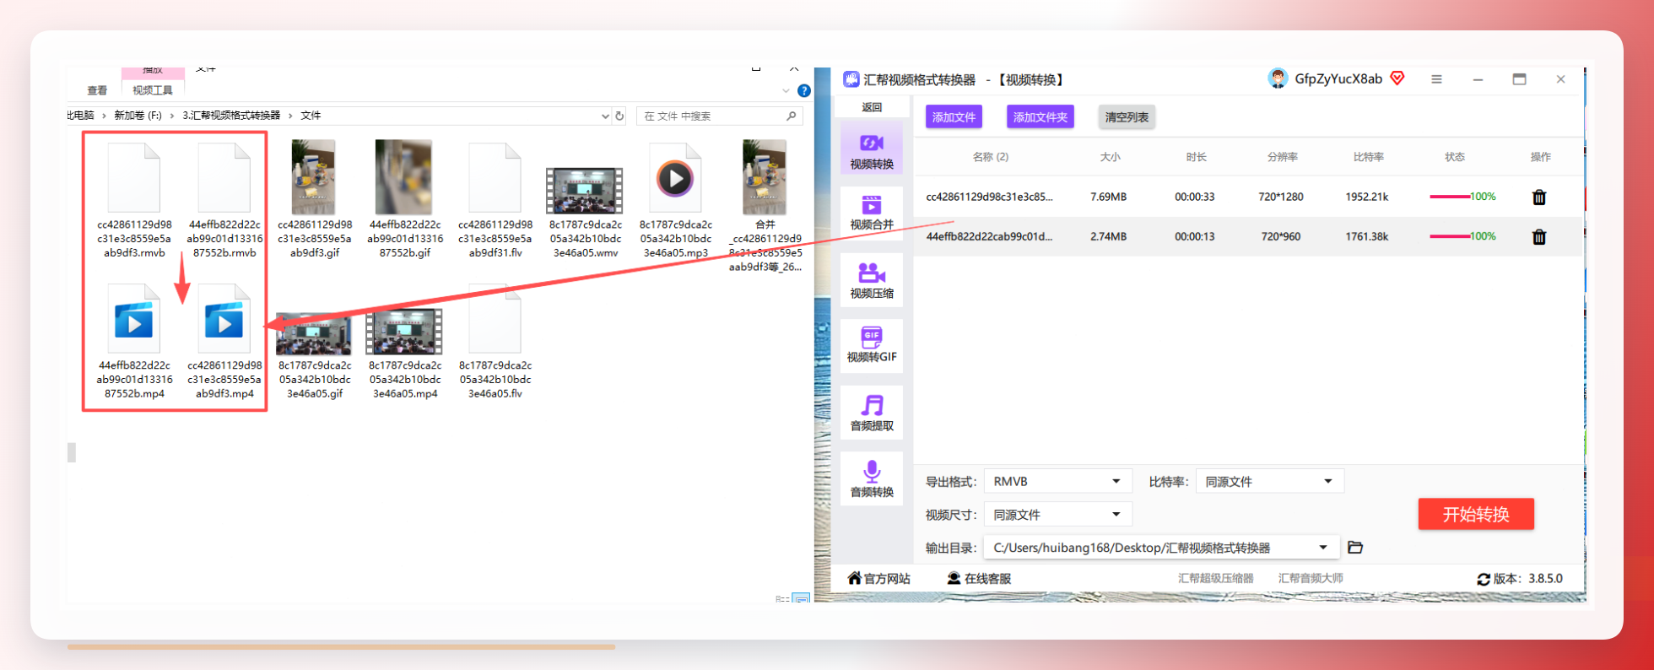Delete the cc42861129d98c31e3c85... row with its trash icon

[x=1539, y=197]
